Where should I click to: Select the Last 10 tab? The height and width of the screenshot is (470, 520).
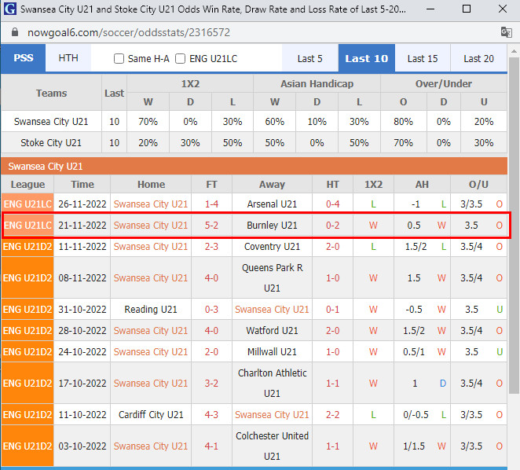coord(366,58)
